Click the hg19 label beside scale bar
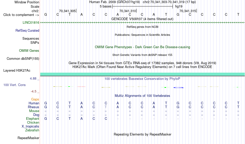Image resolution: width=245 pixels, height=144 pixels. click(x=179, y=6)
